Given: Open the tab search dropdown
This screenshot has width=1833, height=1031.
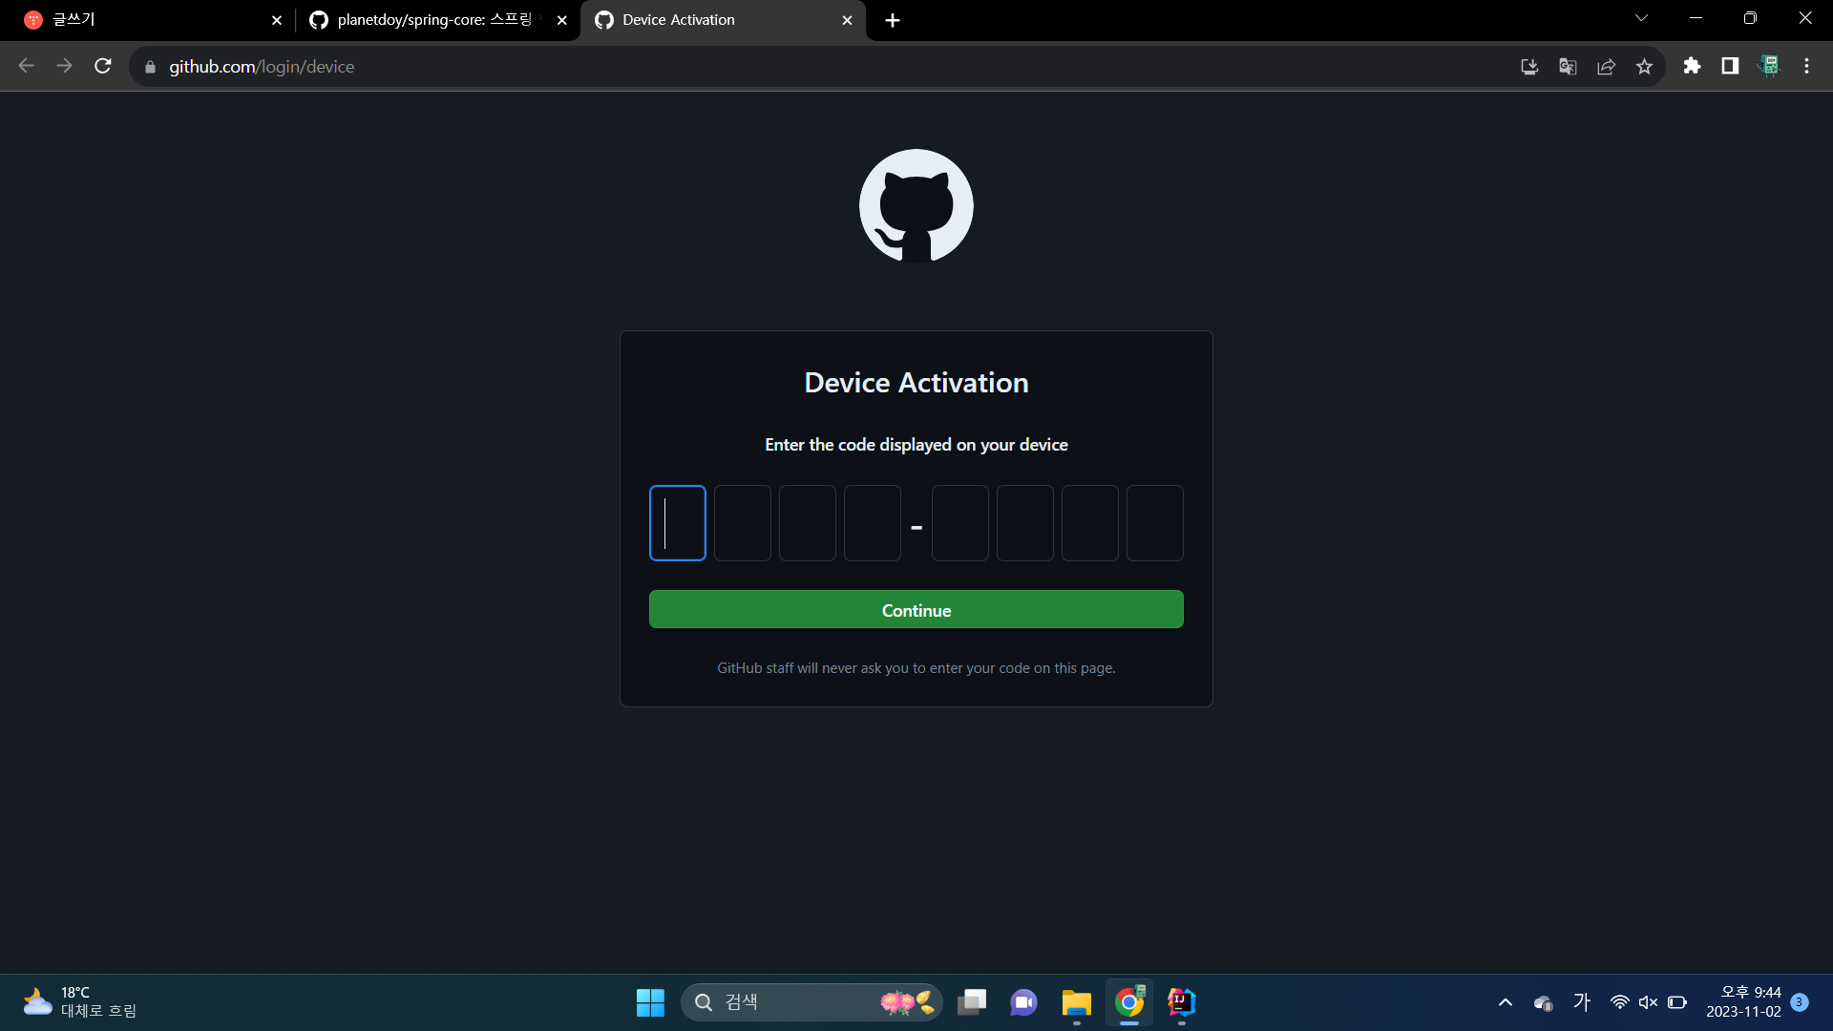Looking at the screenshot, I should 1641,18.
